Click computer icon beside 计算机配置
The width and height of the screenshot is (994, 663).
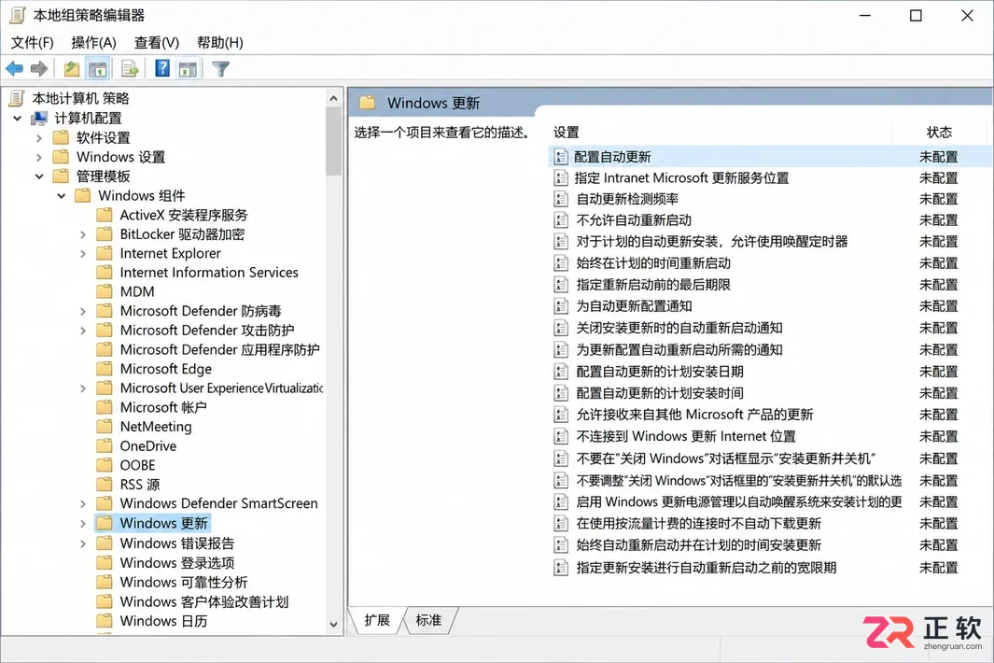coord(39,118)
